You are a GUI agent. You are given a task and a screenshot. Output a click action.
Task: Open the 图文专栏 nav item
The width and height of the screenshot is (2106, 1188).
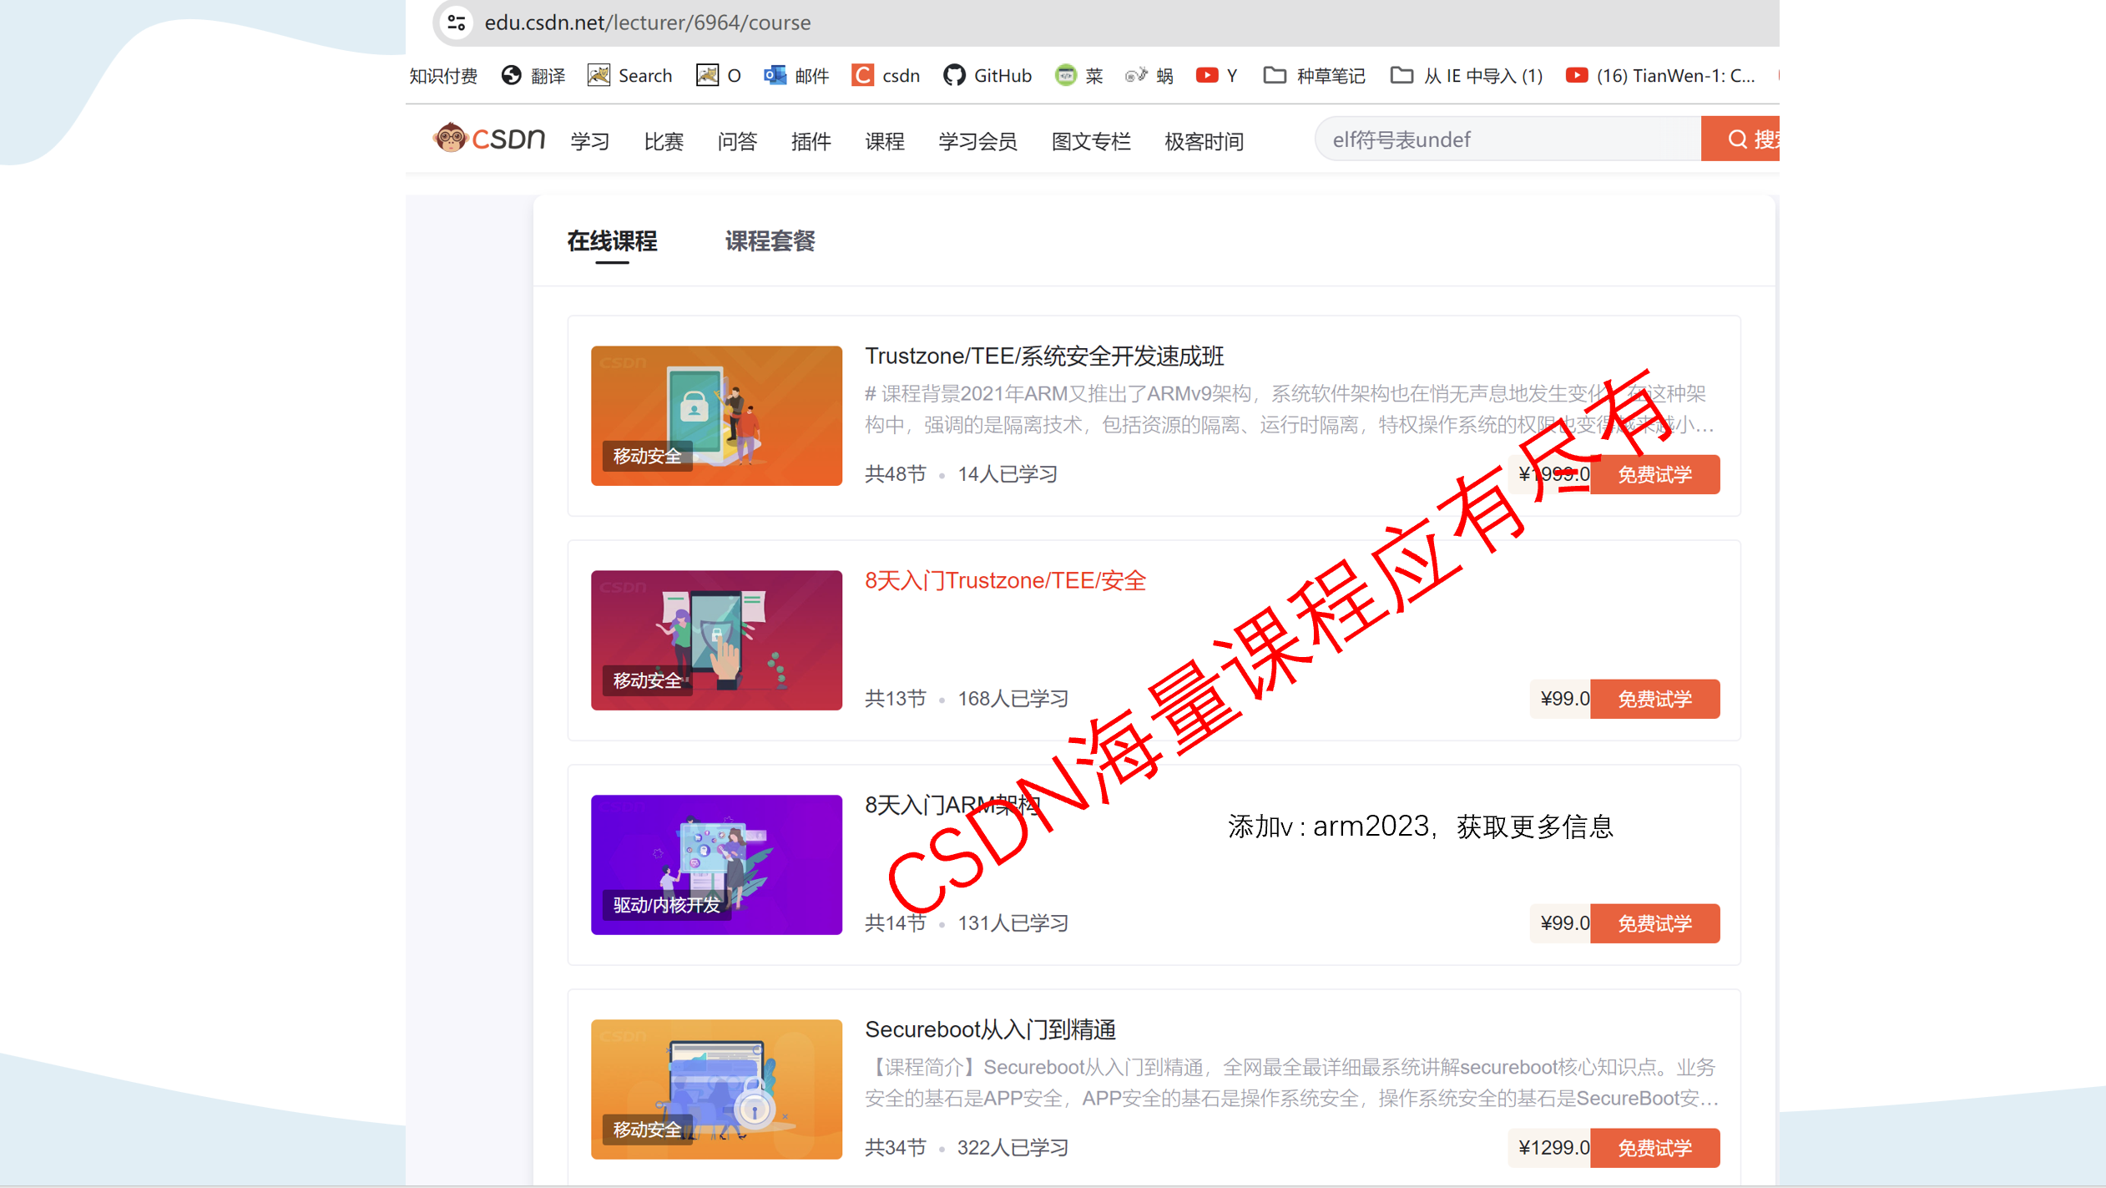click(x=1091, y=142)
